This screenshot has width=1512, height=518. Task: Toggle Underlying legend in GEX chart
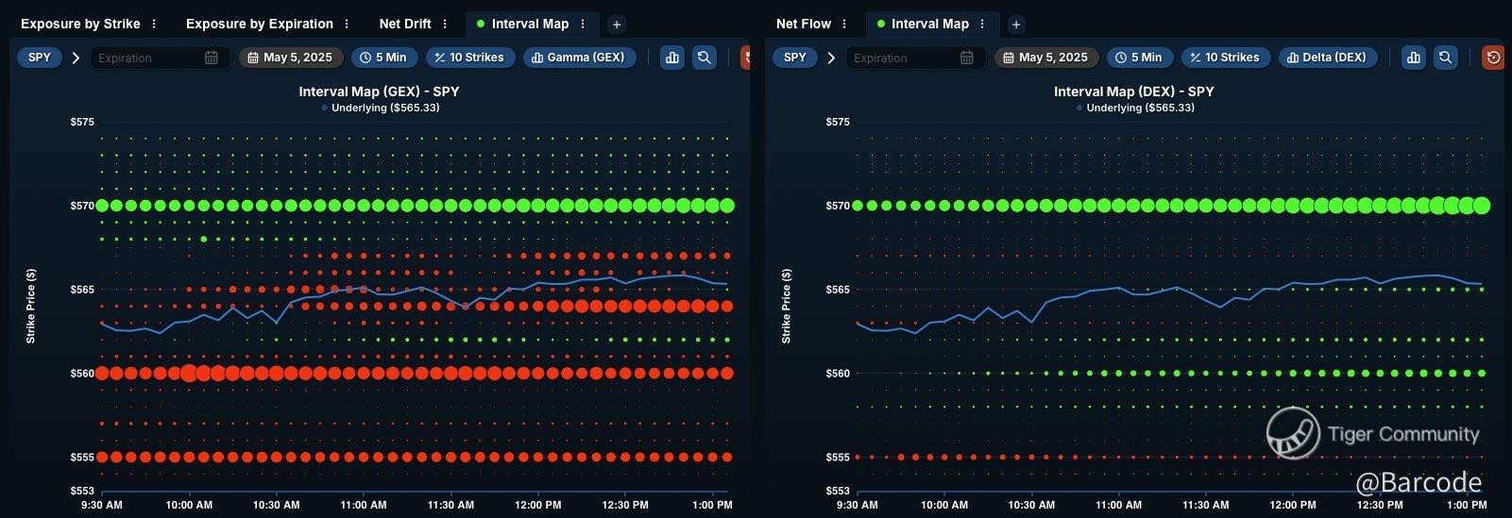click(380, 108)
